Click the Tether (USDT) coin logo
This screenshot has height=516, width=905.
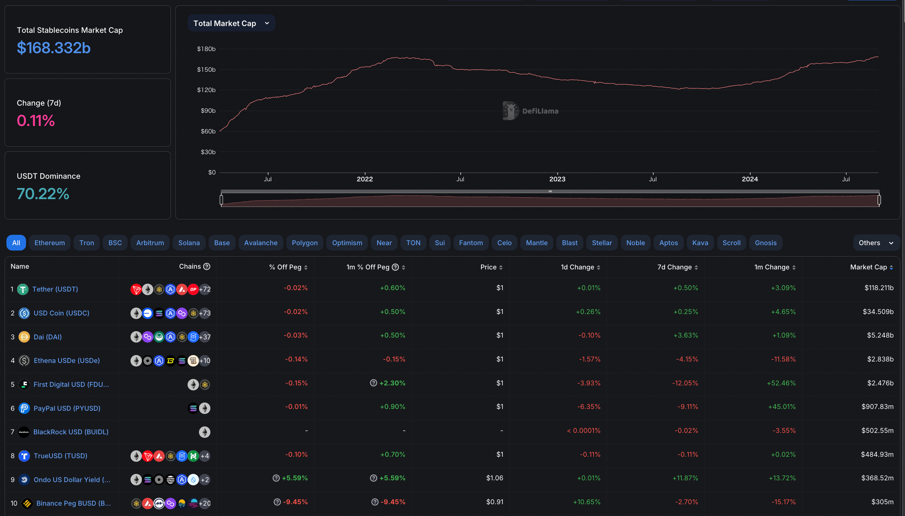point(23,289)
